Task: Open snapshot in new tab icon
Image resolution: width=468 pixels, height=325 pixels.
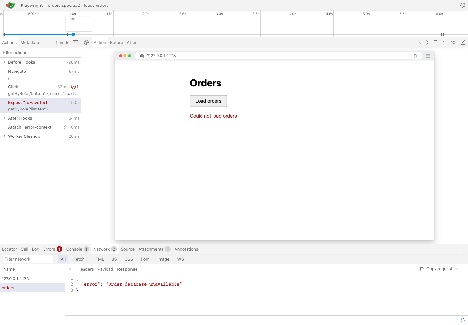Action: tap(463, 42)
